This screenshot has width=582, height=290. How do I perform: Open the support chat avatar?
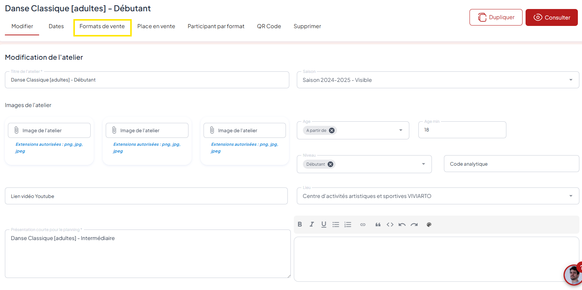[573, 275]
